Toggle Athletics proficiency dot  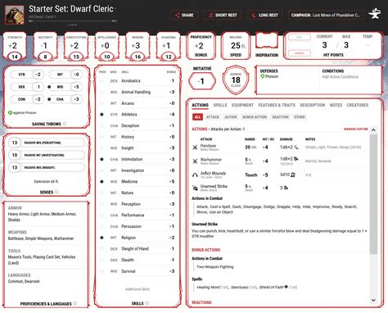(x=102, y=115)
